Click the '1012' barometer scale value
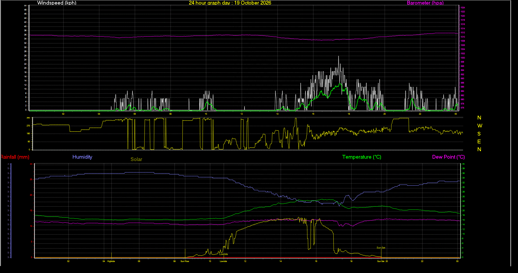 point(463,33)
